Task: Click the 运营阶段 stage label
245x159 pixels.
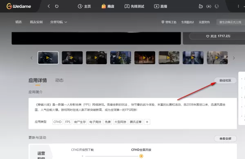Action: pyautogui.click(x=41, y=155)
